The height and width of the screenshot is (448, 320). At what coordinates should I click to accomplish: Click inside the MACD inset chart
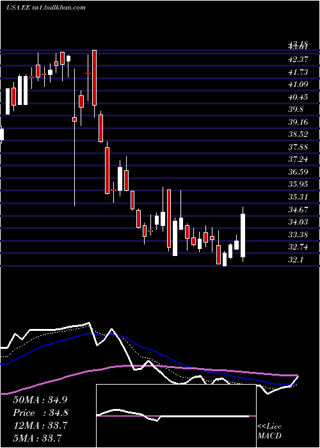[x=176, y=416]
